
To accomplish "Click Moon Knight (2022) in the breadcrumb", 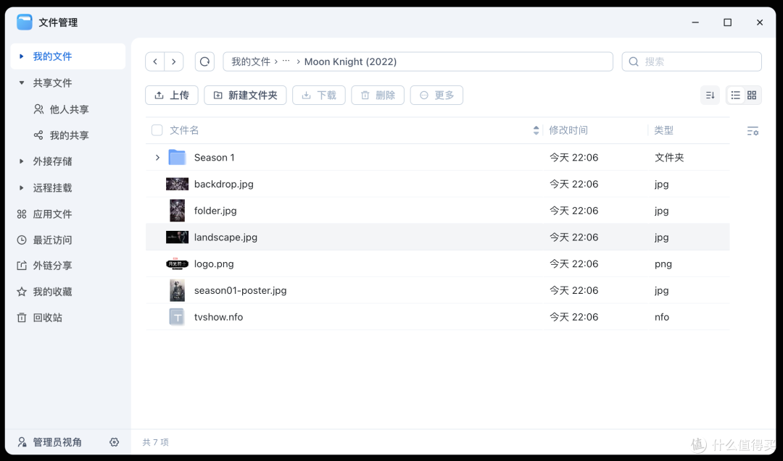I will click(x=351, y=62).
